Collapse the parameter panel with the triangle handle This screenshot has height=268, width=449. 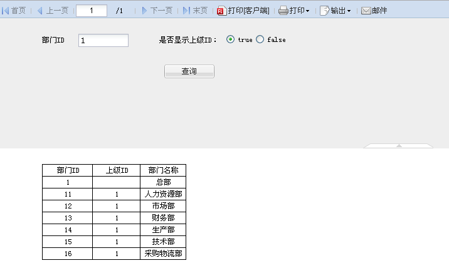399,145
